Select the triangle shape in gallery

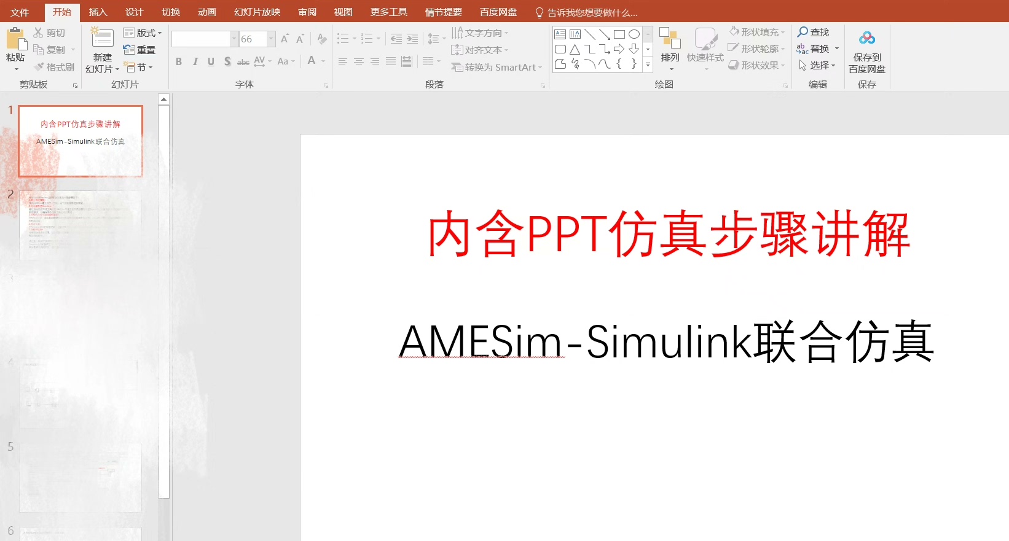tap(575, 49)
